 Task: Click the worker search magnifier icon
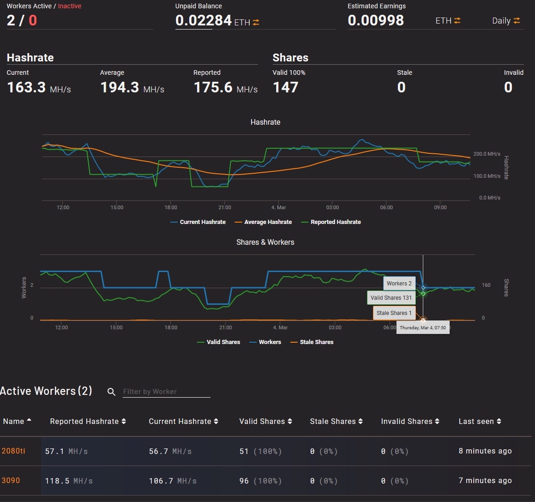111,392
